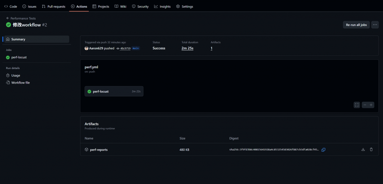The image size is (383, 184).
Task: Select the Actions tab
Action: (x=79, y=7)
